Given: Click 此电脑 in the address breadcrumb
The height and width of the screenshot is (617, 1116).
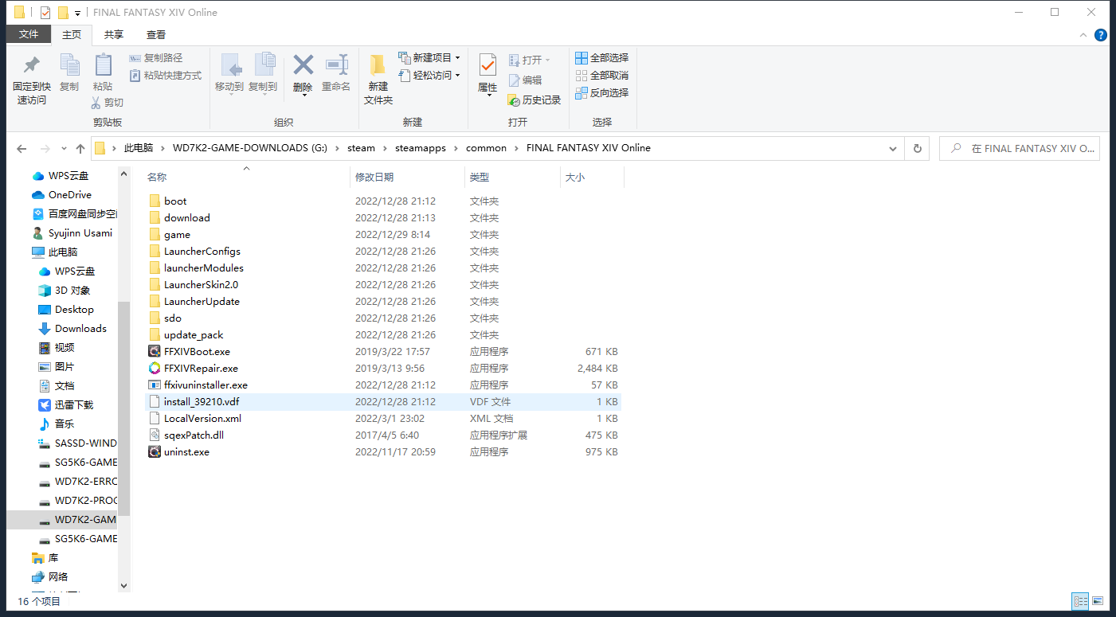Looking at the screenshot, I should tap(138, 148).
